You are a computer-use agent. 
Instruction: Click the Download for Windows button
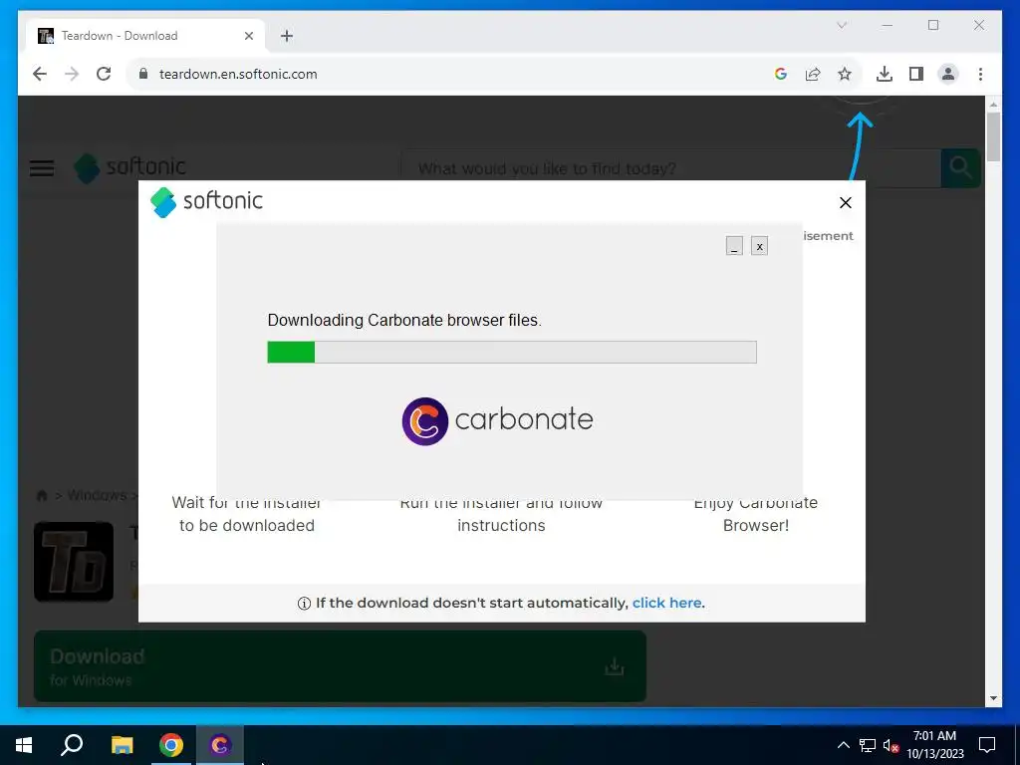coord(340,666)
